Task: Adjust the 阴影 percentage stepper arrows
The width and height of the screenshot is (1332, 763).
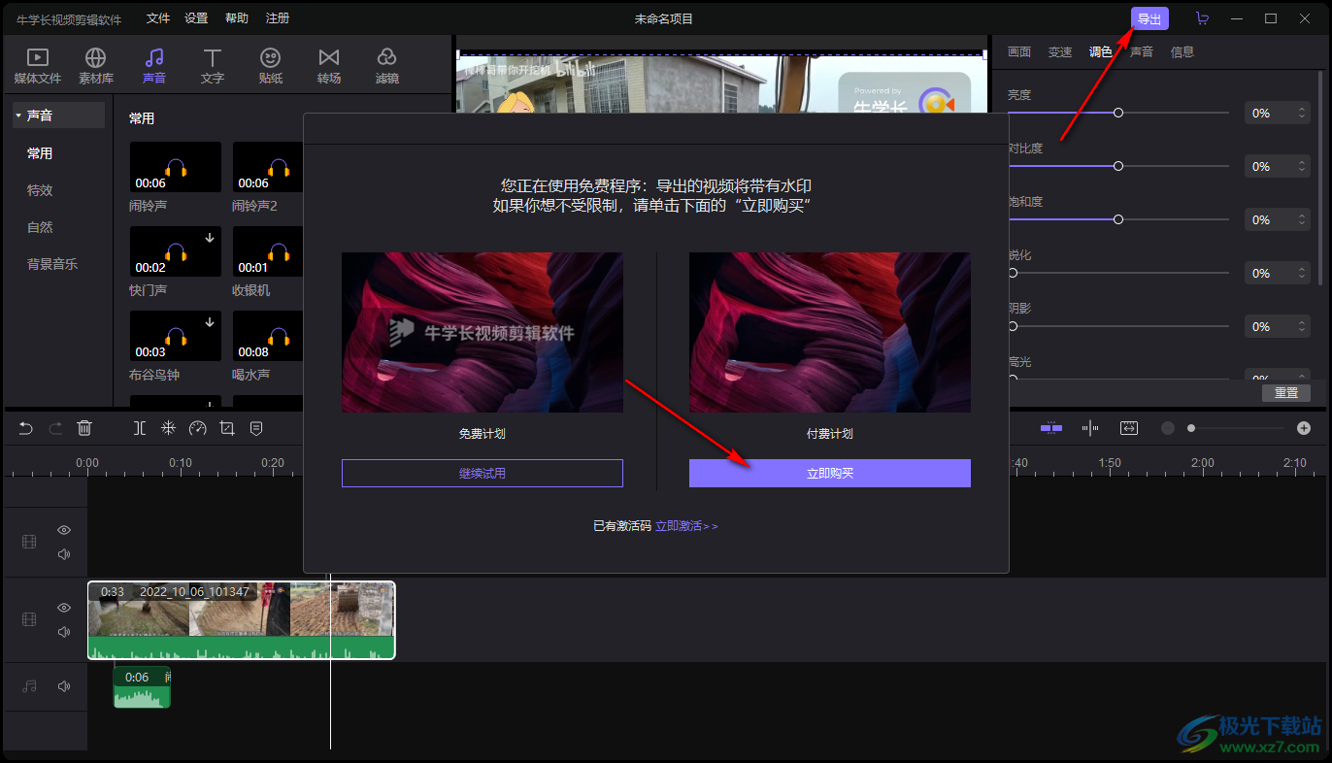Action: tap(1302, 327)
